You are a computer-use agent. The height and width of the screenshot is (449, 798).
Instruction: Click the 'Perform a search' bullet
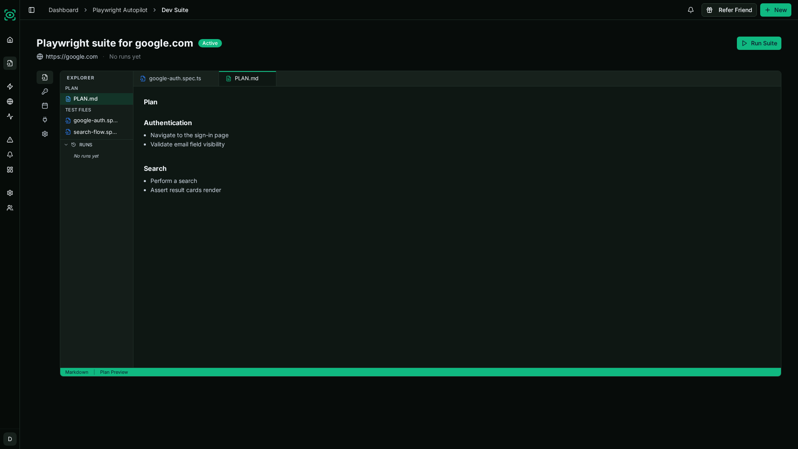pos(174,181)
